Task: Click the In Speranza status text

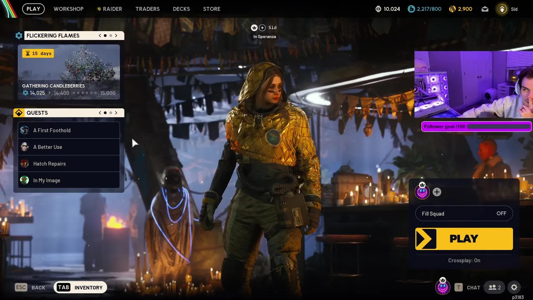Action: click(x=264, y=37)
